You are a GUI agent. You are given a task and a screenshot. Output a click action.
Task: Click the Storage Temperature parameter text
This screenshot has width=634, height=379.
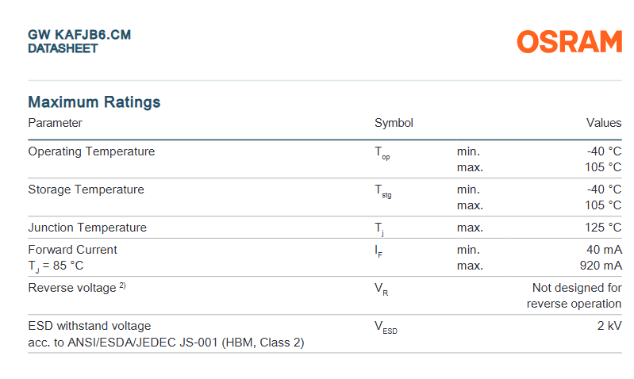tap(86, 189)
